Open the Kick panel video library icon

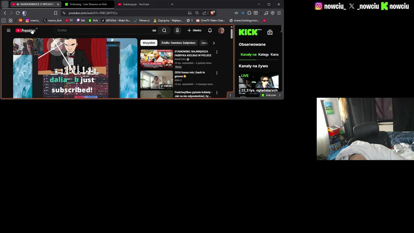(x=270, y=32)
